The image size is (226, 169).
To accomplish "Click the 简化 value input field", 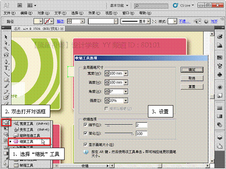I will [141, 133].
